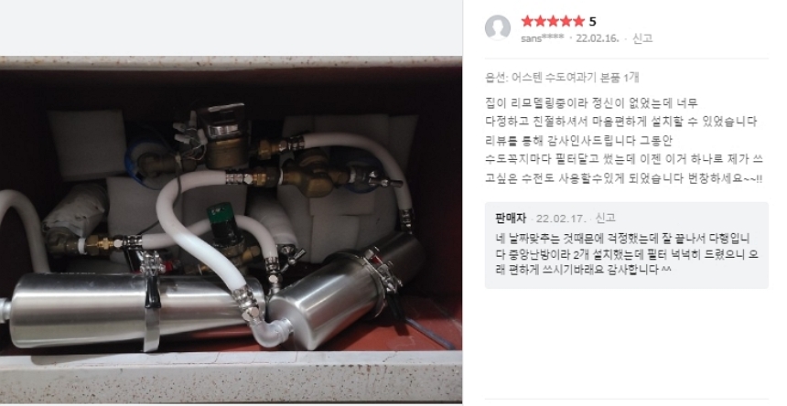Viewport: 787px width, 406px height.
Task: Click the second red rating star
Action: 540,21
